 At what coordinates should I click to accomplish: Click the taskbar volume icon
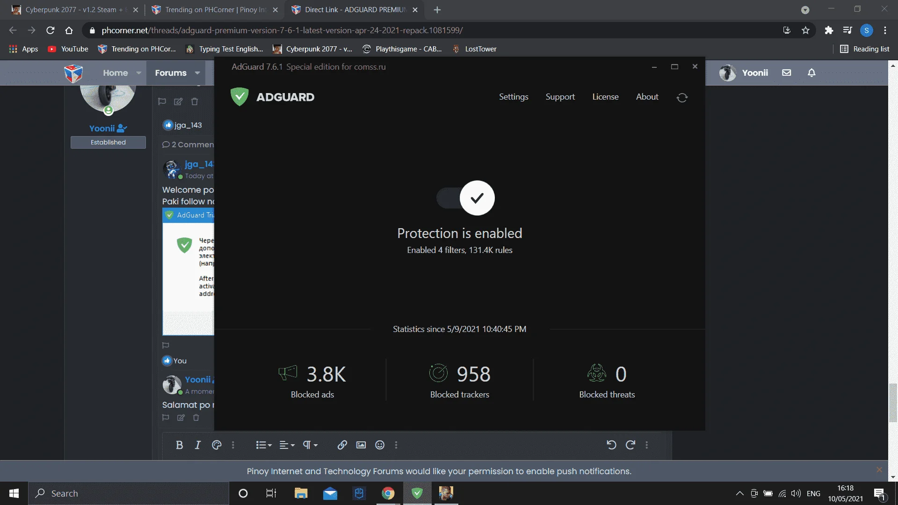(796, 493)
